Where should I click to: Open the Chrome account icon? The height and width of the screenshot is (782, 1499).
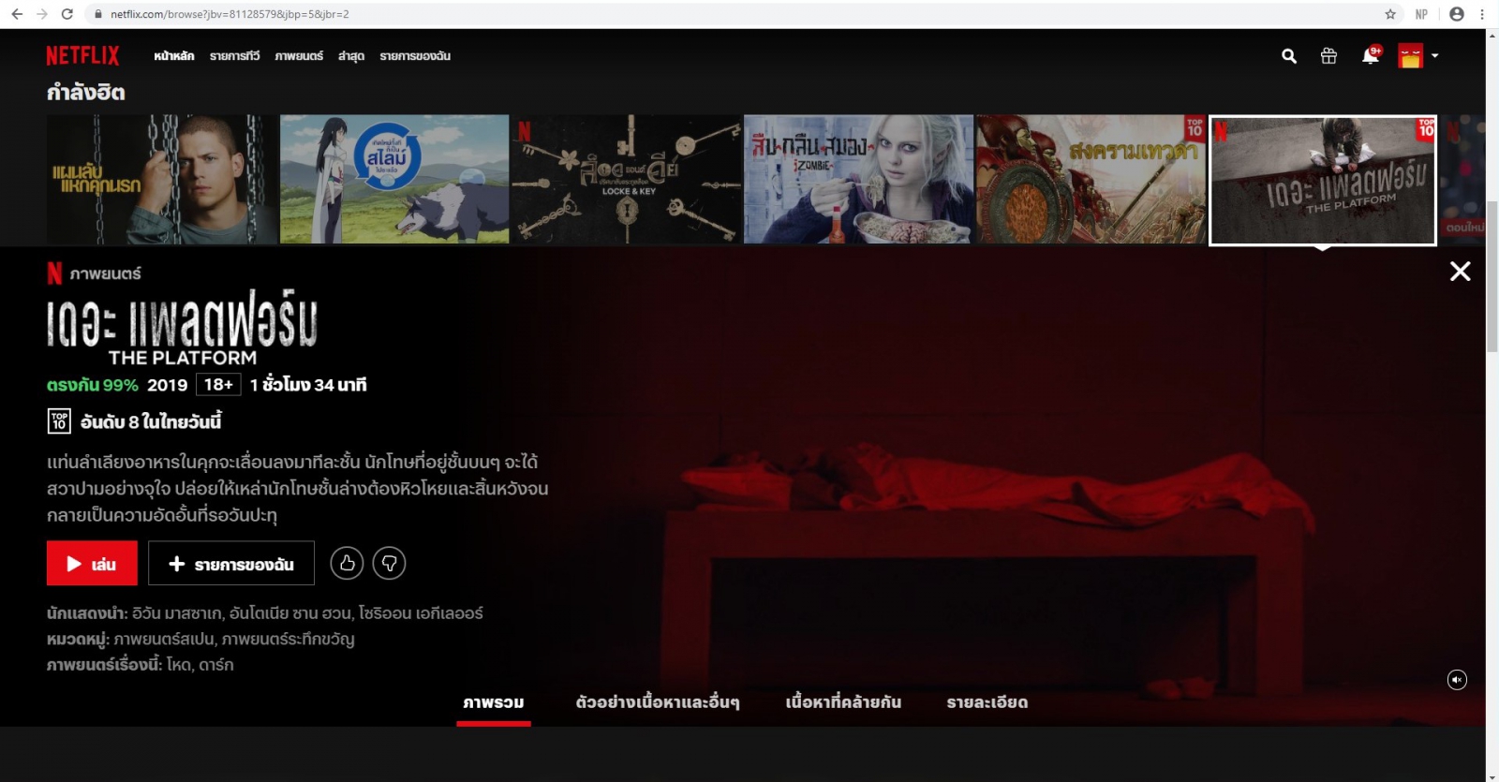point(1456,14)
